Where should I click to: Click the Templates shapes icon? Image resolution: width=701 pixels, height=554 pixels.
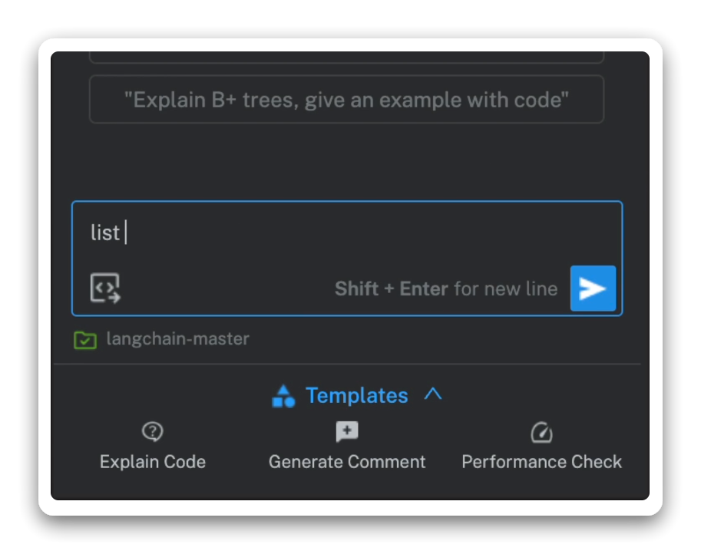pos(283,396)
